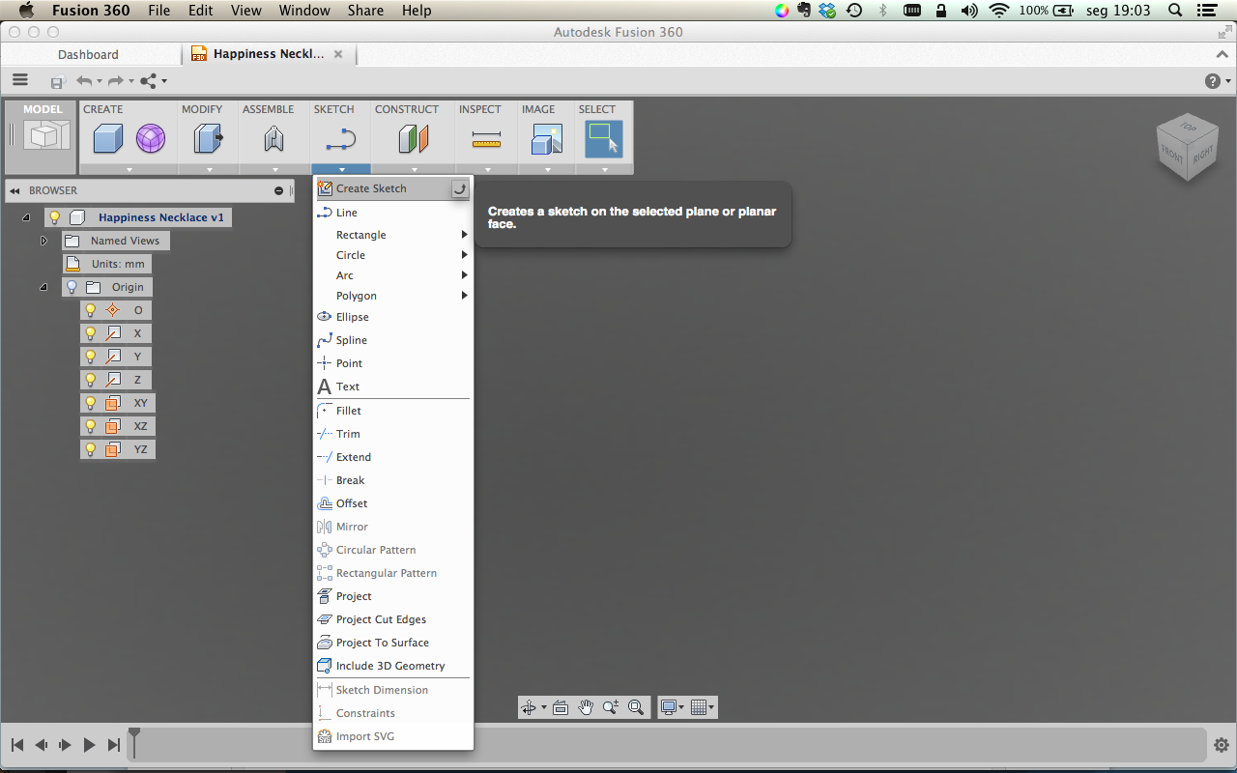Image resolution: width=1237 pixels, height=773 pixels.
Task: Toggle visibility bulb of XY plane
Action: [91, 403]
